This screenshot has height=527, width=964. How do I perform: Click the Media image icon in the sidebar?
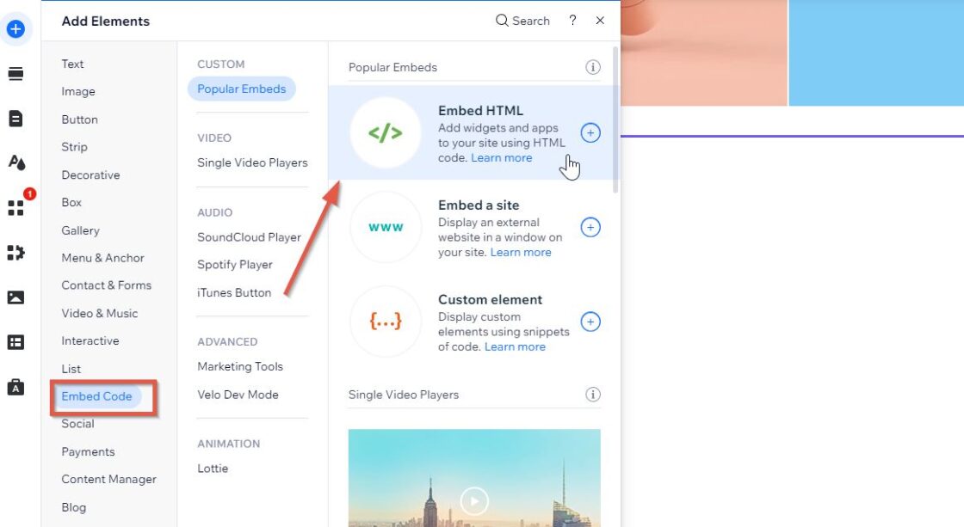(15, 297)
